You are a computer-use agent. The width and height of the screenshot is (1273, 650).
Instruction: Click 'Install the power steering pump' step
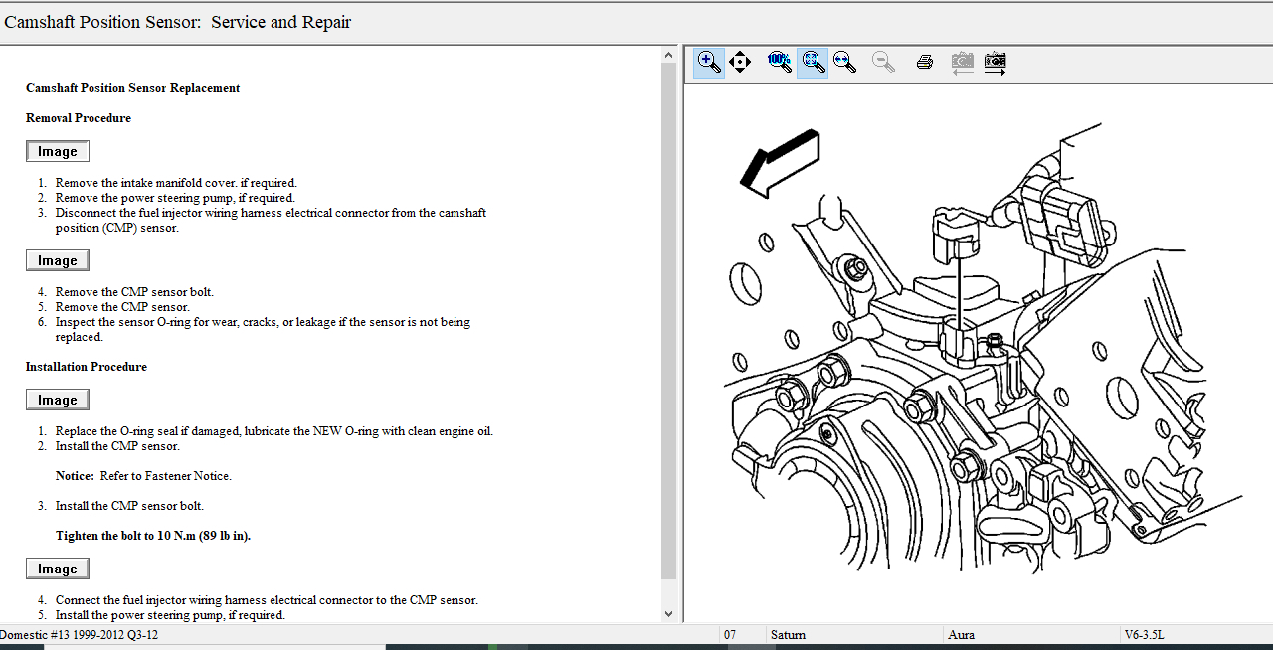click(170, 615)
